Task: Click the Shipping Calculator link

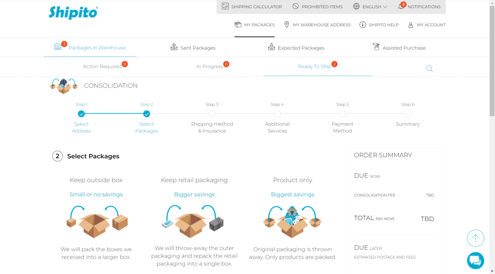Action: coord(257,7)
